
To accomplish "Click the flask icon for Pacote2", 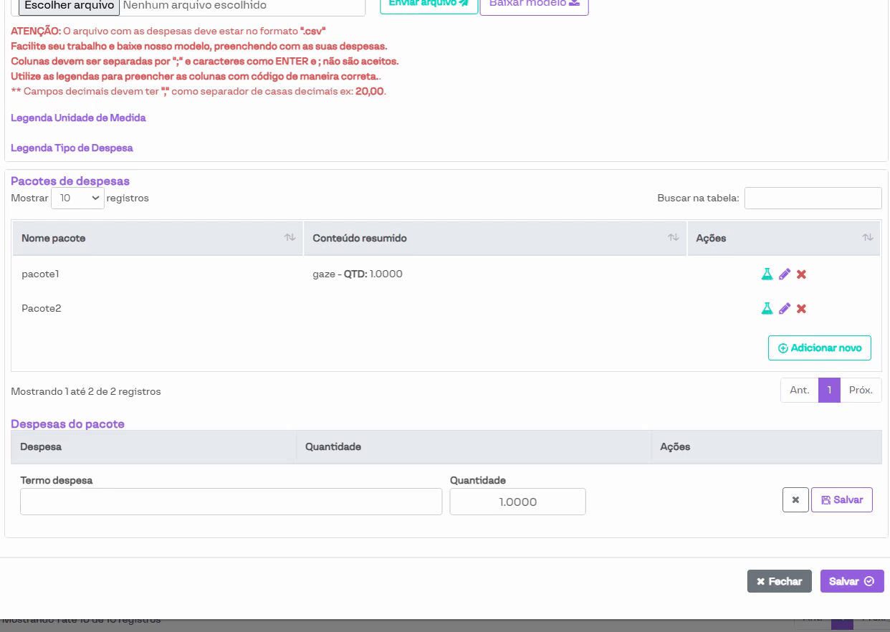I will click(x=767, y=309).
